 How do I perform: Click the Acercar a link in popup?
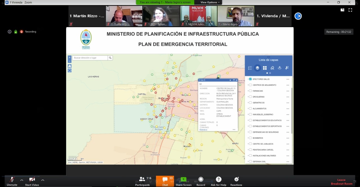pos(203,130)
